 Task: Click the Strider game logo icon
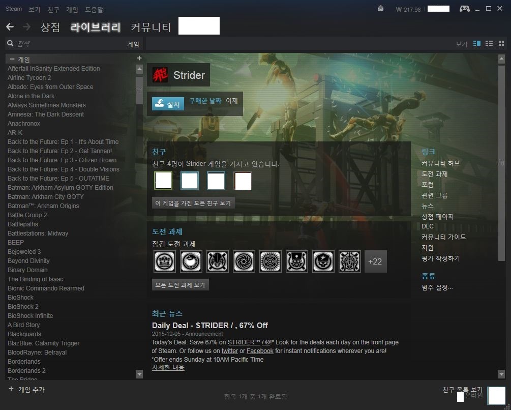pyautogui.click(x=160, y=75)
